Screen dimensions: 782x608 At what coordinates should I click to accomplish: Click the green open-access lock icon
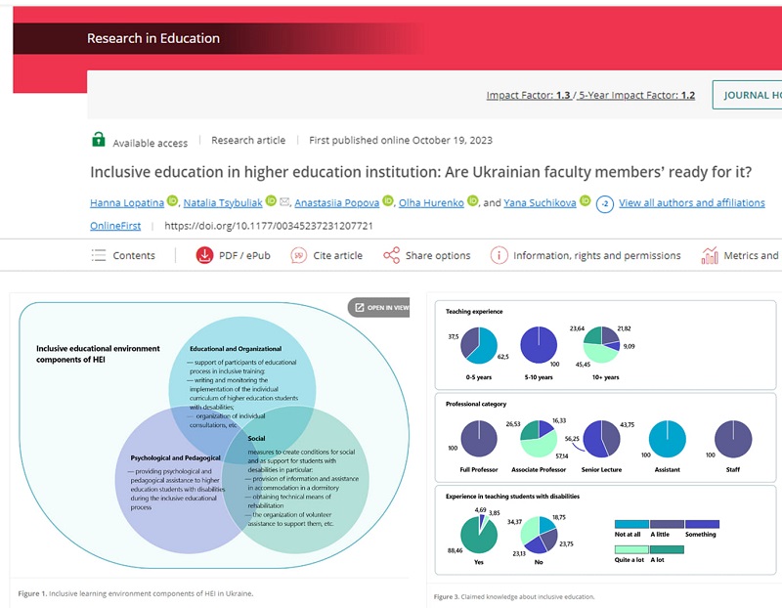pos(99,139)
